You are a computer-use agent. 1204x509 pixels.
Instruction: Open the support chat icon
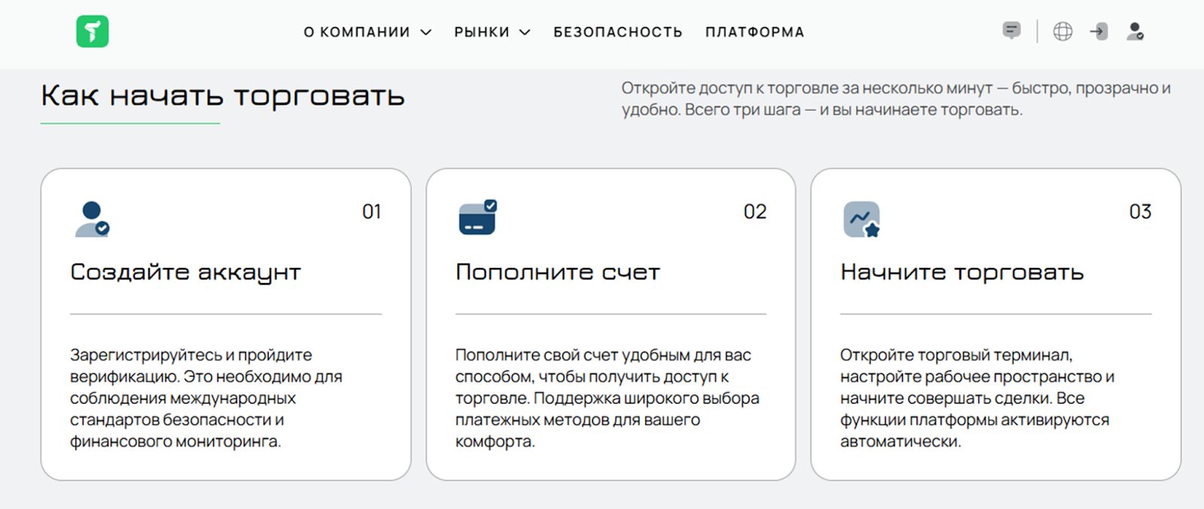[1011, 31]
